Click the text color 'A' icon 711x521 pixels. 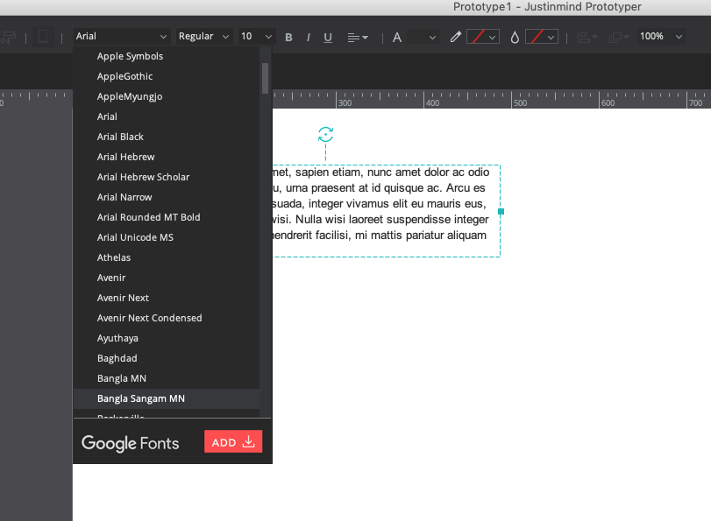click(x=396, y=37)
